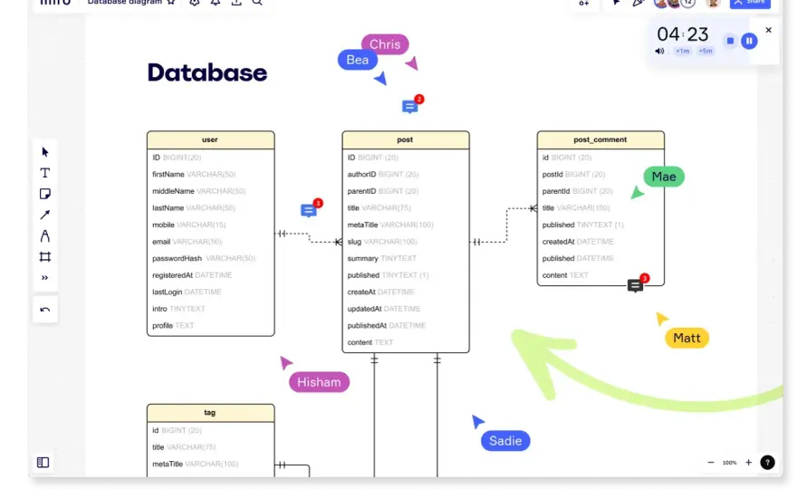This screenshot has height=489, width=797.
Task: Pick the pen drawing tool
Action: click(x=44, y=235)
